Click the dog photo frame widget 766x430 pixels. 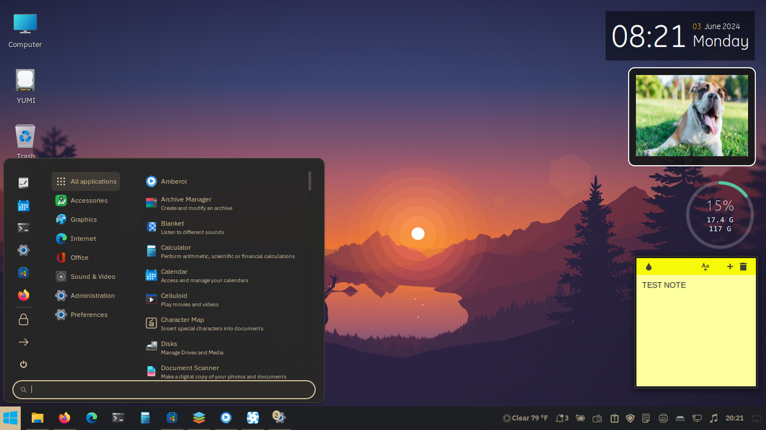coord(691,116)
